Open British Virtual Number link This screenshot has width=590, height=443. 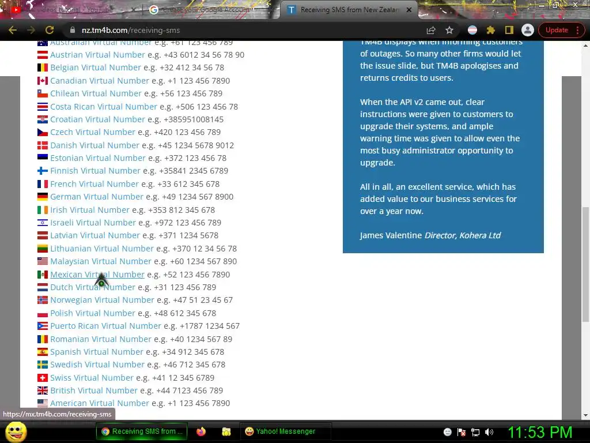pyautogui.click(x=94, y=391)
